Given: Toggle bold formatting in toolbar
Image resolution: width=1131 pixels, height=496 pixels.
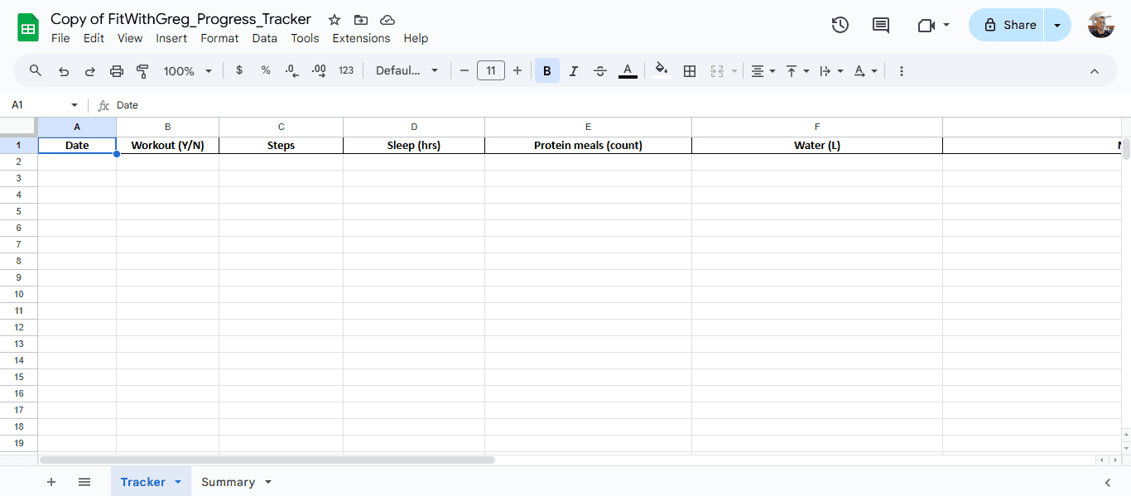Looking at the screenshot, I should (546, 70).
